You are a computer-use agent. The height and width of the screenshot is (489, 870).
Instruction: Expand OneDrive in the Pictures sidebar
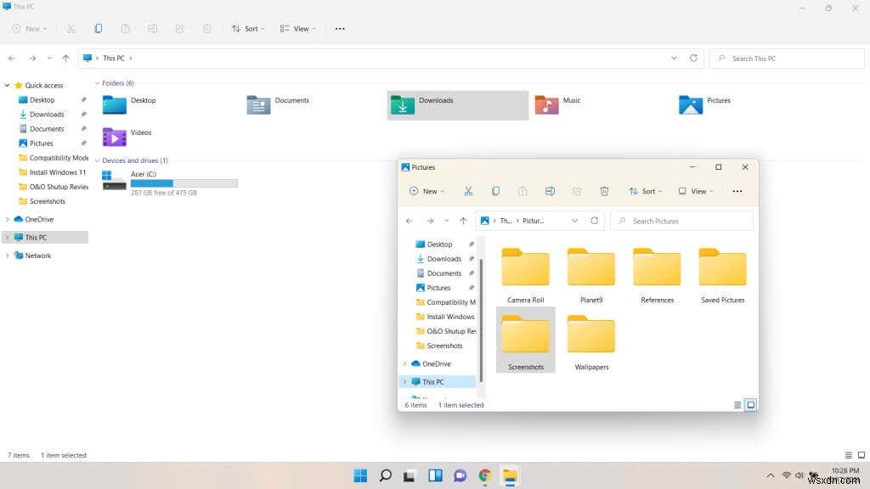405,363
